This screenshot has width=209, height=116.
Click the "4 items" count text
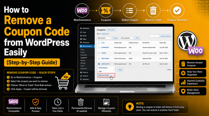pyautogui.click(x=169, y=70)
